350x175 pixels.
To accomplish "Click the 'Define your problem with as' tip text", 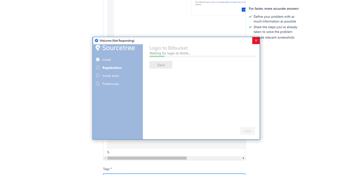I will tap(274, 17).
